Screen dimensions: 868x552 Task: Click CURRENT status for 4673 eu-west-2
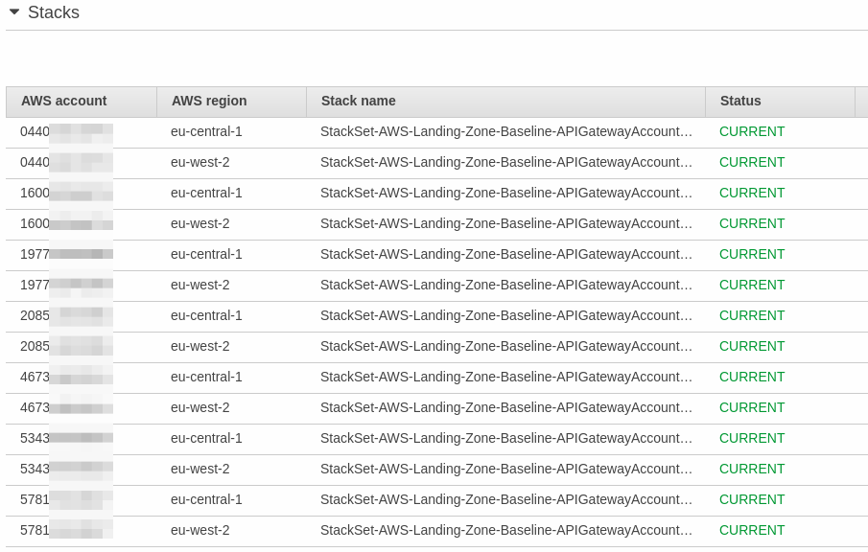[752, 407]
